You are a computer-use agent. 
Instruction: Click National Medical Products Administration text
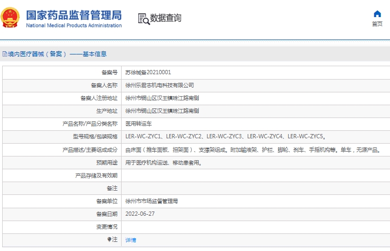tap(74, 25)
